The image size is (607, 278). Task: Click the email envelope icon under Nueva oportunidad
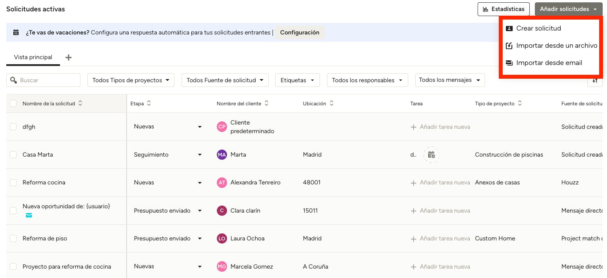[29, 215]
